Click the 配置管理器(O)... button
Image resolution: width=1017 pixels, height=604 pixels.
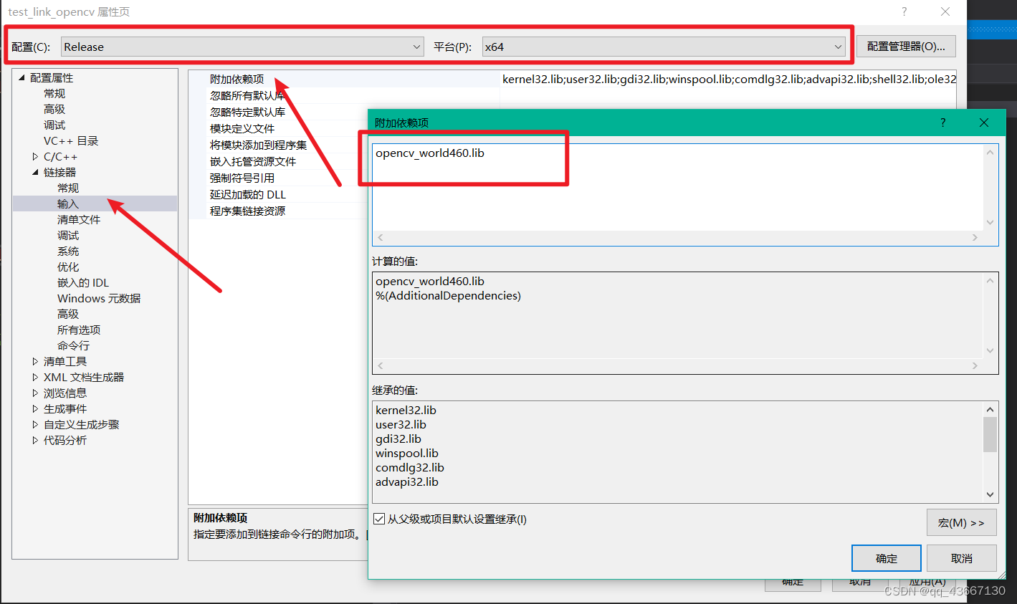coord(906,47)
